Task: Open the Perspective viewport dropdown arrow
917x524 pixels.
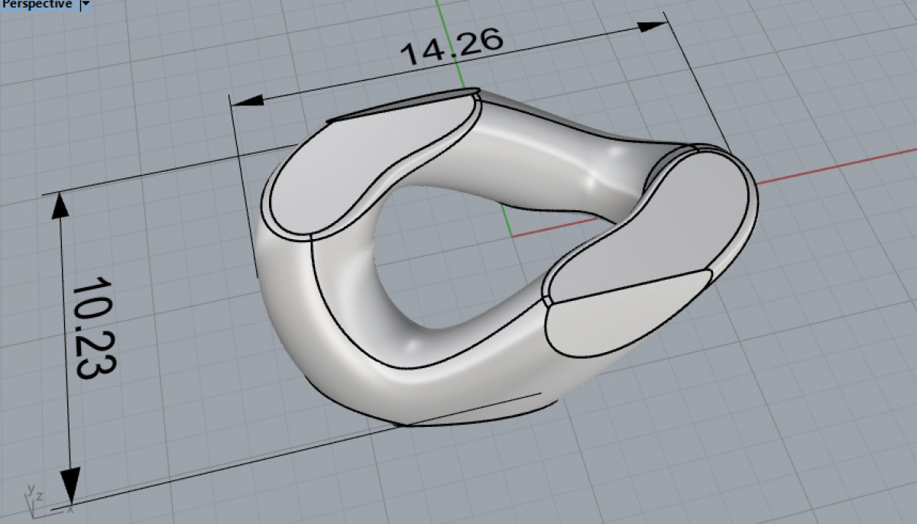Action: 85,5
